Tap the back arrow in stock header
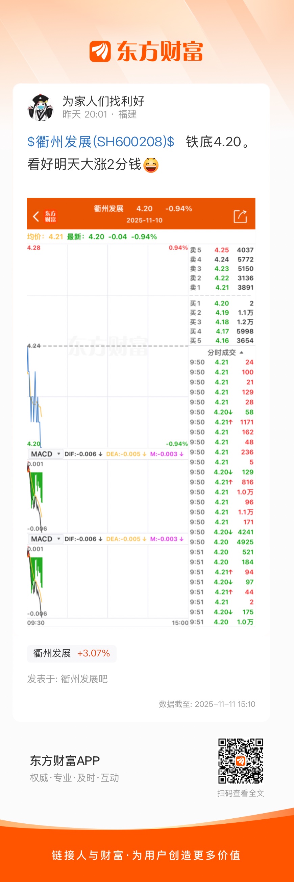Viewport: 294px width, 882px height. (x=36, y=216)
